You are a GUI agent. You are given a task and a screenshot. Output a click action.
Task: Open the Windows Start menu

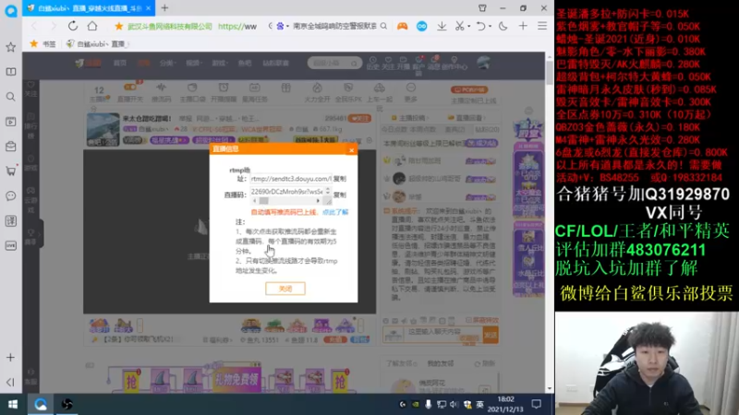click(x=13, y=404)
